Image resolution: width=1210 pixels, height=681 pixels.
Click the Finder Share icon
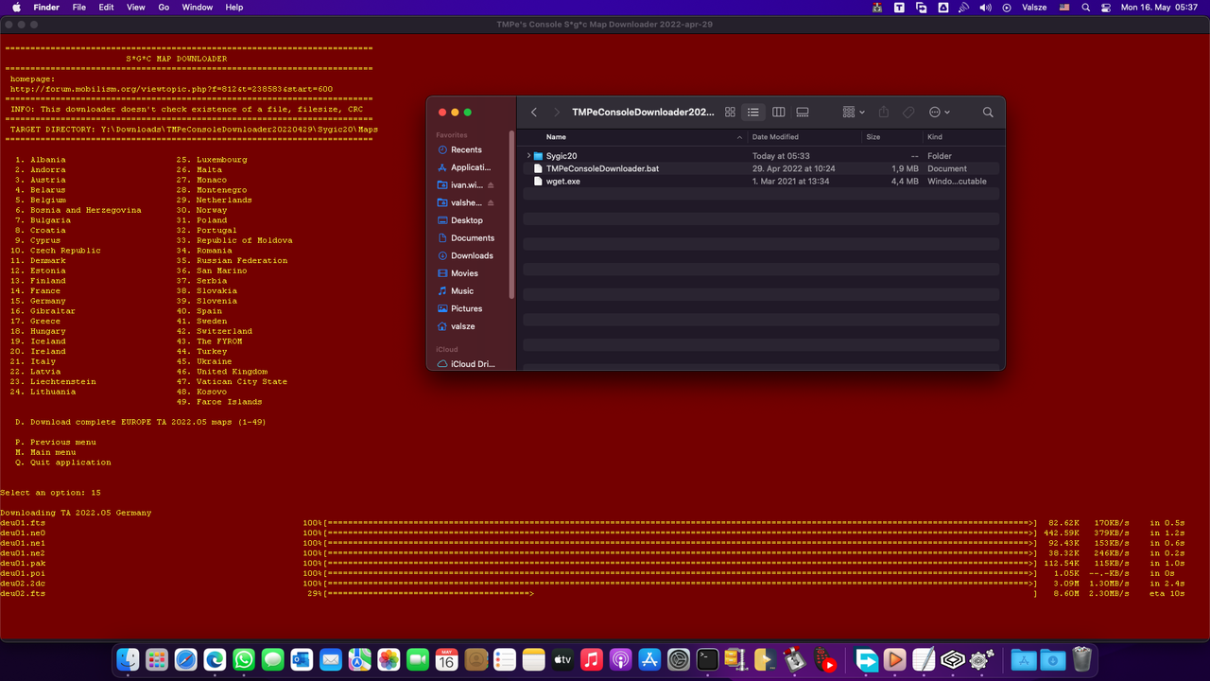pos(884,112)
